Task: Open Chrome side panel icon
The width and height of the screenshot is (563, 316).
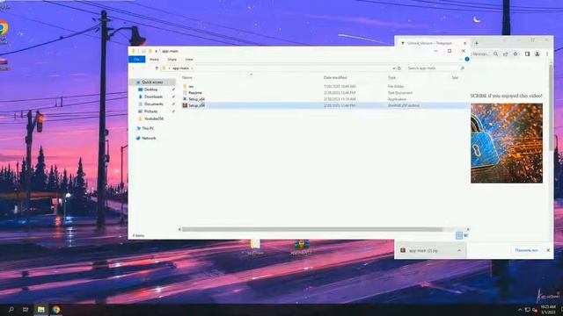Action: tap(527, 54)
